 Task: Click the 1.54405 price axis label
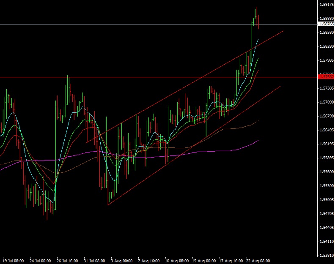[x=327, y=228]
